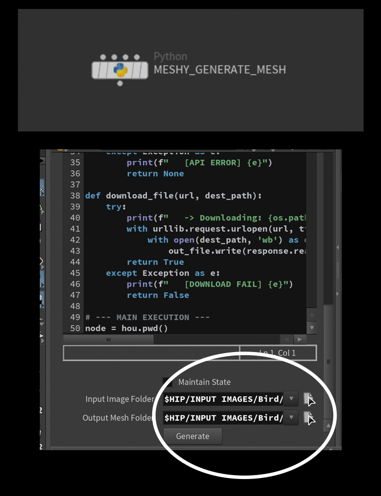
Task: Click into the Output Mesh Folder path field
Action: [223, 418]
